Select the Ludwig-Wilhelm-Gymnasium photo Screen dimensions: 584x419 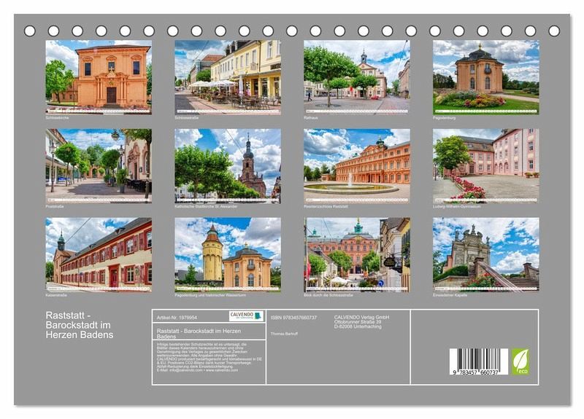[x=485, y=164]
